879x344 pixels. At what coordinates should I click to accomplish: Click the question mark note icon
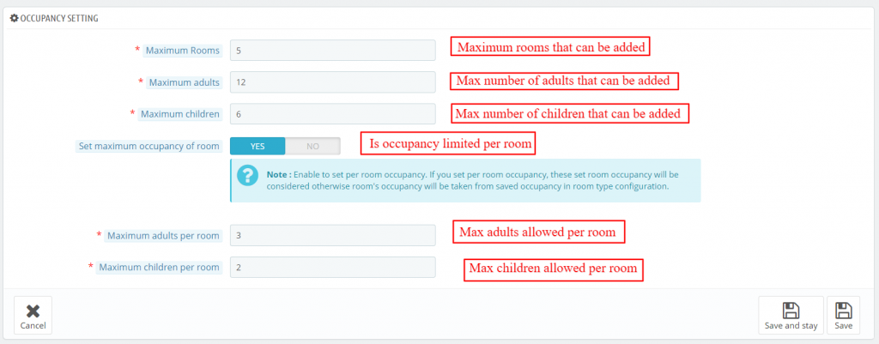pyautogui.click(x=247, y=175)
